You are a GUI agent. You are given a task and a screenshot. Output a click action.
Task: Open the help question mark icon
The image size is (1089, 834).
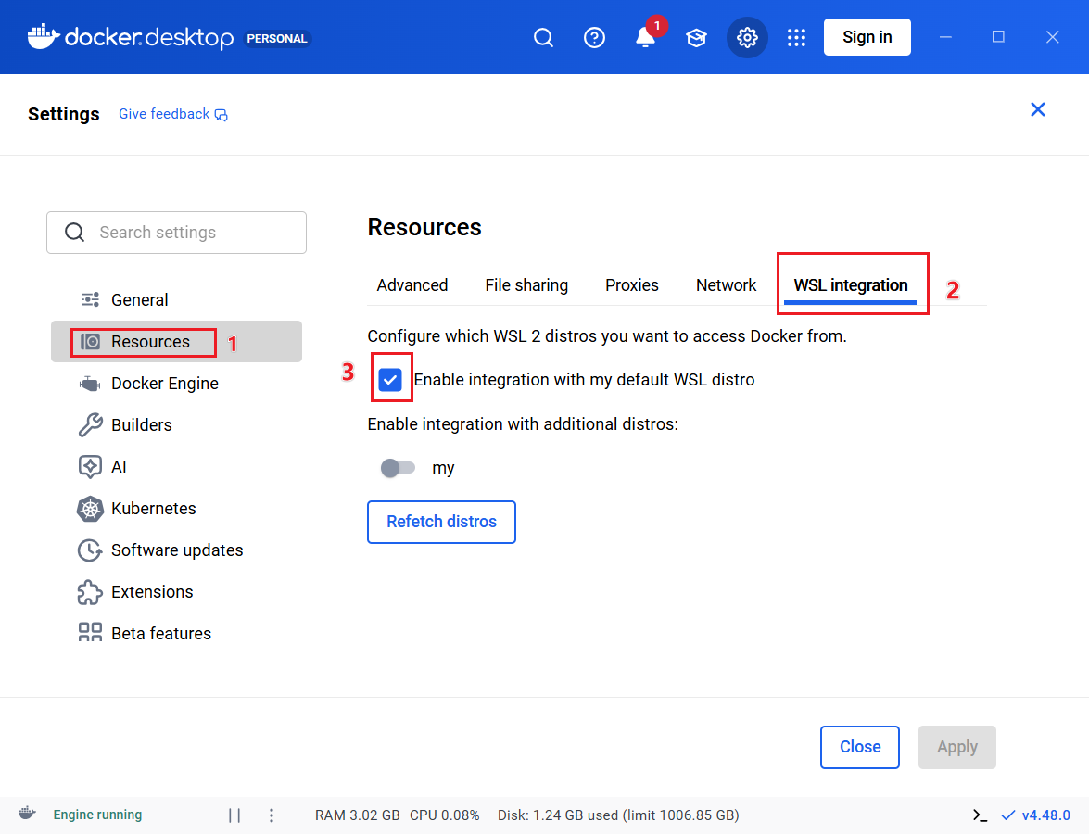(594, 38)
